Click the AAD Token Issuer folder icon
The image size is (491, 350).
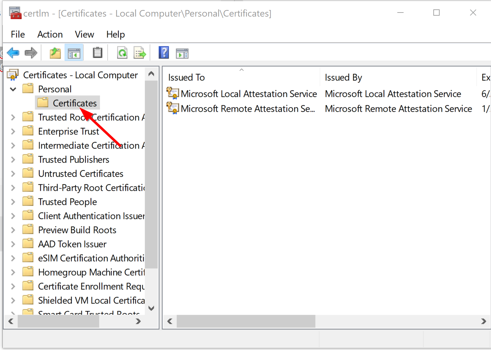click(x=28, y=244)
